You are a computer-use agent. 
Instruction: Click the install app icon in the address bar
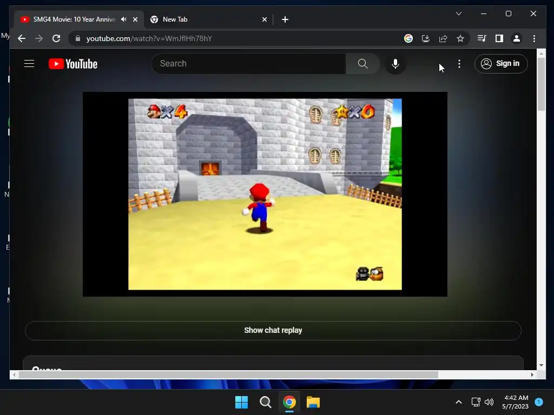(426, 38)
